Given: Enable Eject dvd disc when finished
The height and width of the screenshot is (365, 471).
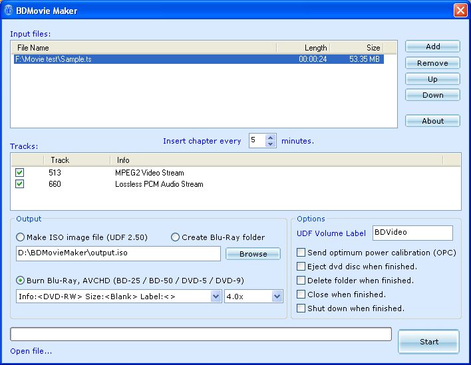Looking at the screenshot, I should point(301,266).
